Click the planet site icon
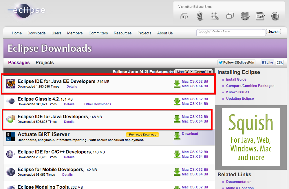Viewport: 289px width, 189px height. coord(245,16)
